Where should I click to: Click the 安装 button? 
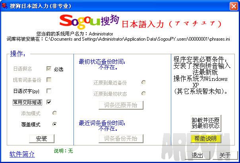(x=42, y=139)
